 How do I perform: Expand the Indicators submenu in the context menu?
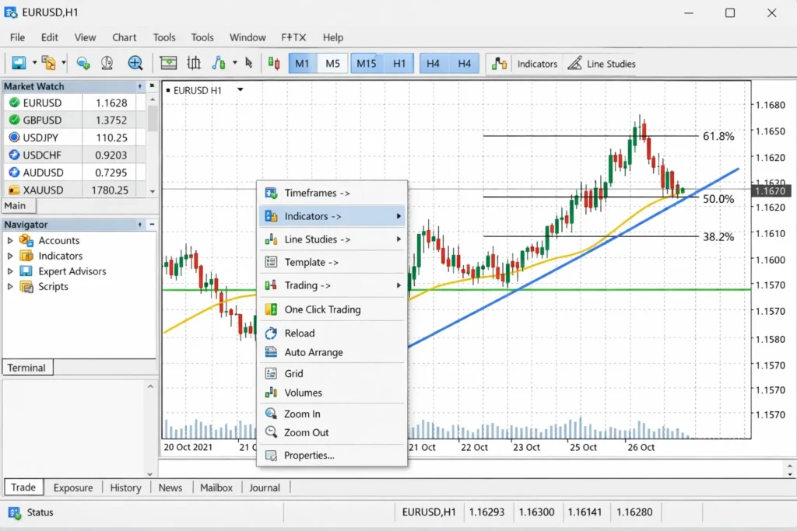(315, 216)
